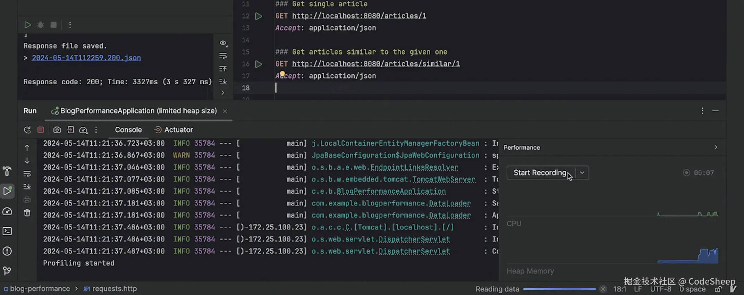
Task: Open more options in HTTP response toolbar
Action: (x=70, y=25)
